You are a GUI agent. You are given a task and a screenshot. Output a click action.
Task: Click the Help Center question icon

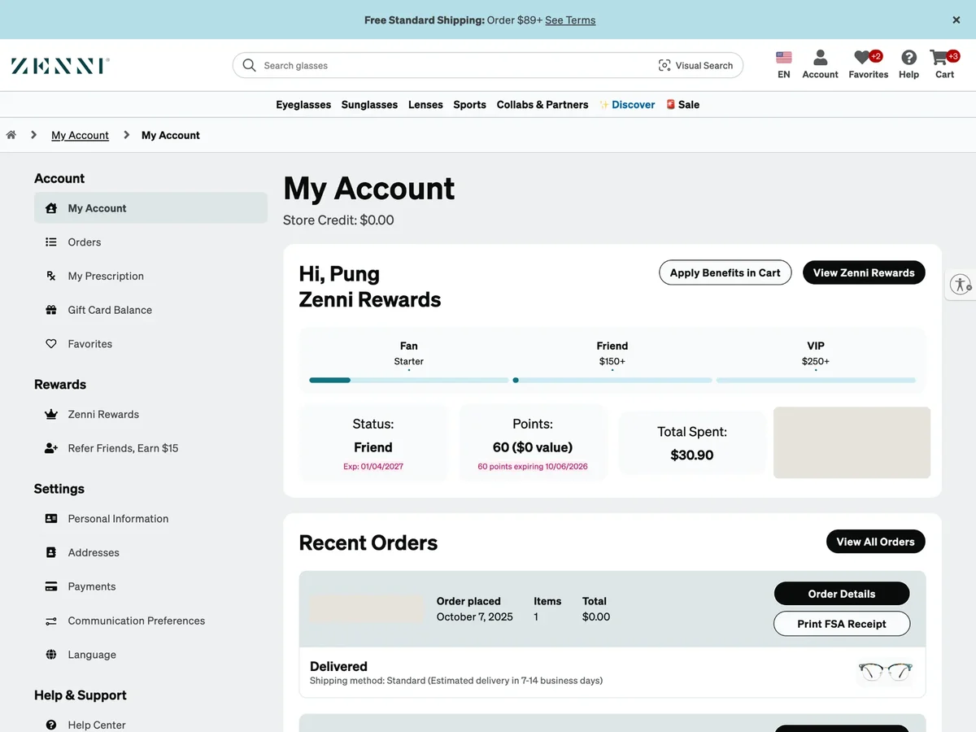pyautogui.click(x=51, y=725)
